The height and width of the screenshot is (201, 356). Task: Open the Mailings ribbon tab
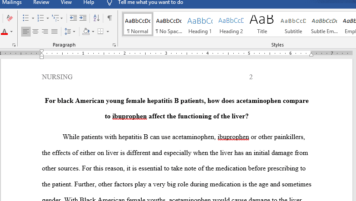[x=12, y=3]
